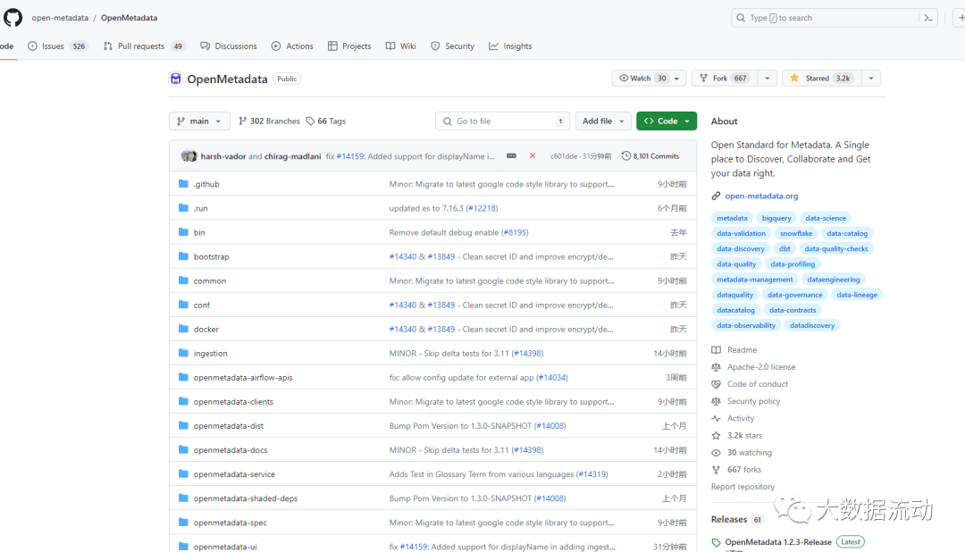Viewport: 965px width, 552px height.
Task: Click the open-metadata owner breadcrumb
Action: pos(60,18)
